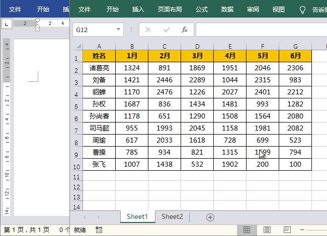
Task: Click inside the formula bar input
Action: [x=259, y=30]
